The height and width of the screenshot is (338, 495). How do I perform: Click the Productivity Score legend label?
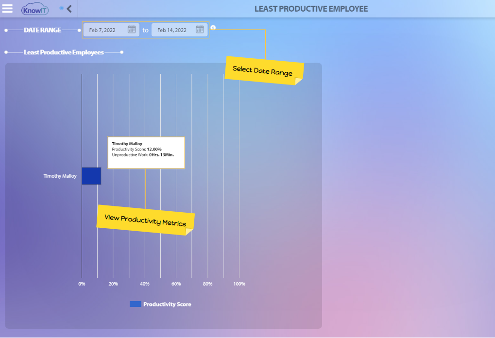click(167, 304)
